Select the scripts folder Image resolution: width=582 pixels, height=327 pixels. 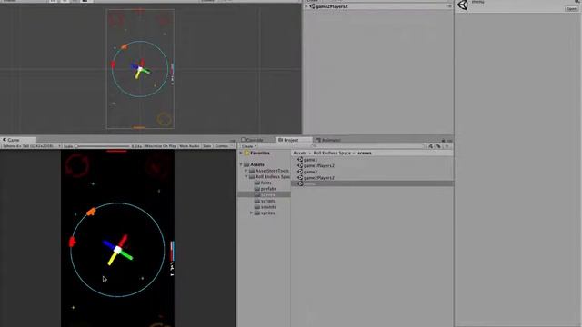point(265,201)
